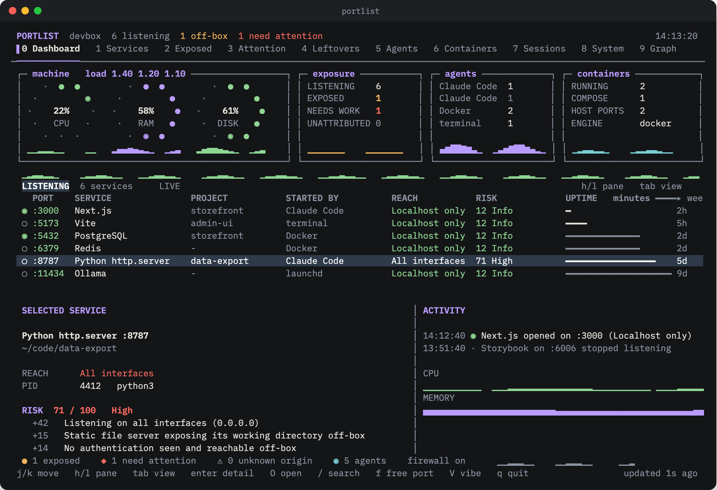The height and width of the screenshot is (490, 717).
Task: Click the status circle beside :6379
Action: point(25,249)
